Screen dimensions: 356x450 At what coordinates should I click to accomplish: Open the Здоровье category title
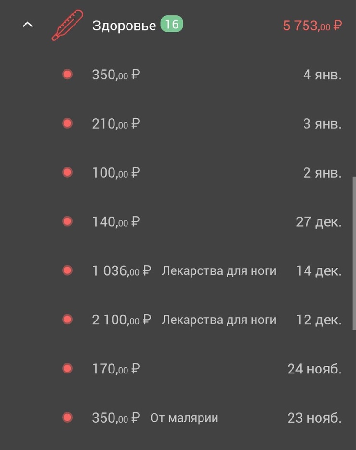click(124, 26)
